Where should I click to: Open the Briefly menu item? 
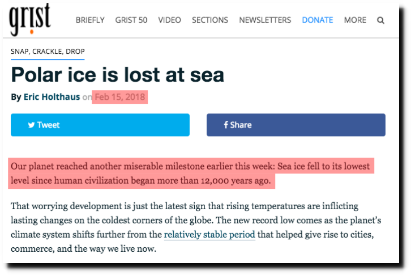pyautogui.click(x=90, y=20)
